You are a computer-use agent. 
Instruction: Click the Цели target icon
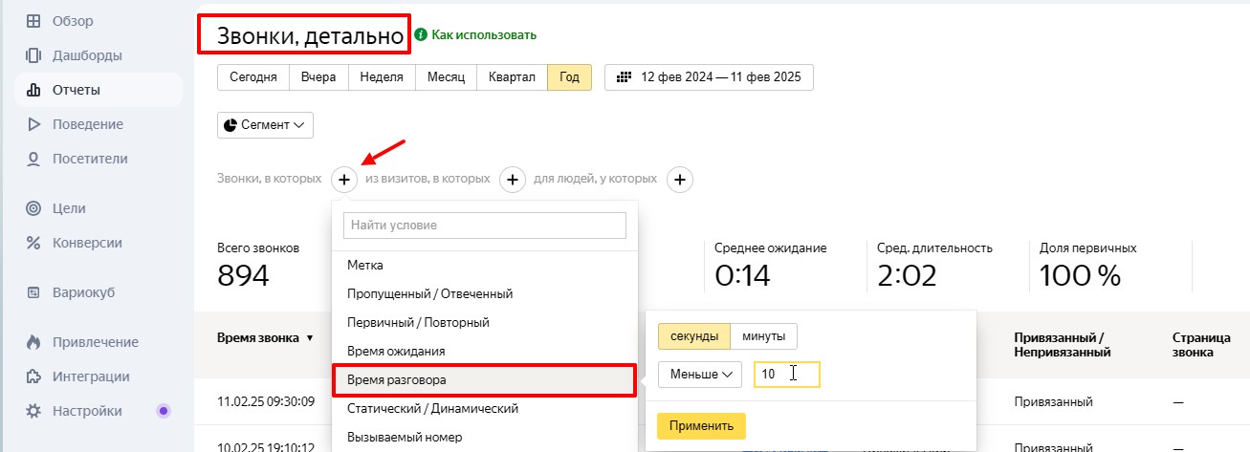click(33, 208)
